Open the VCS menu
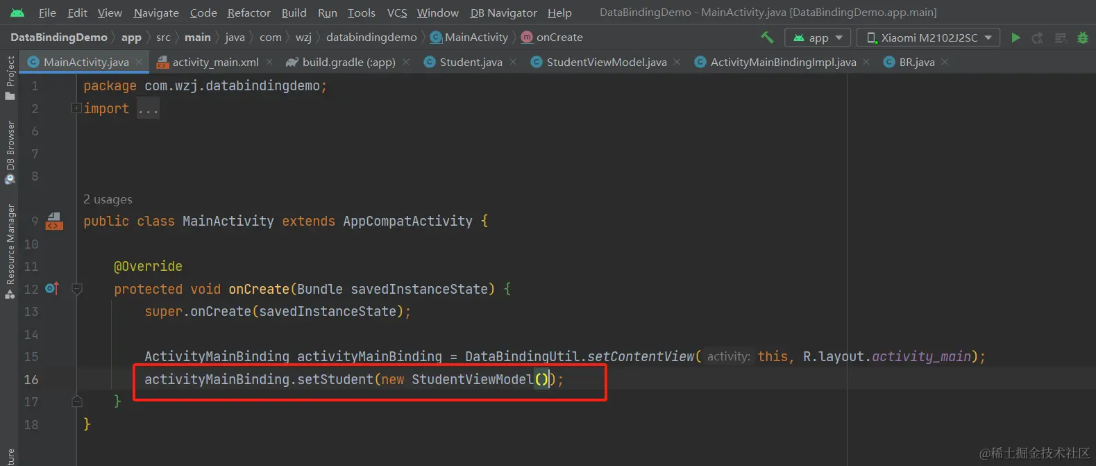This screenshot has width=1096, height=466. point(397,13)
